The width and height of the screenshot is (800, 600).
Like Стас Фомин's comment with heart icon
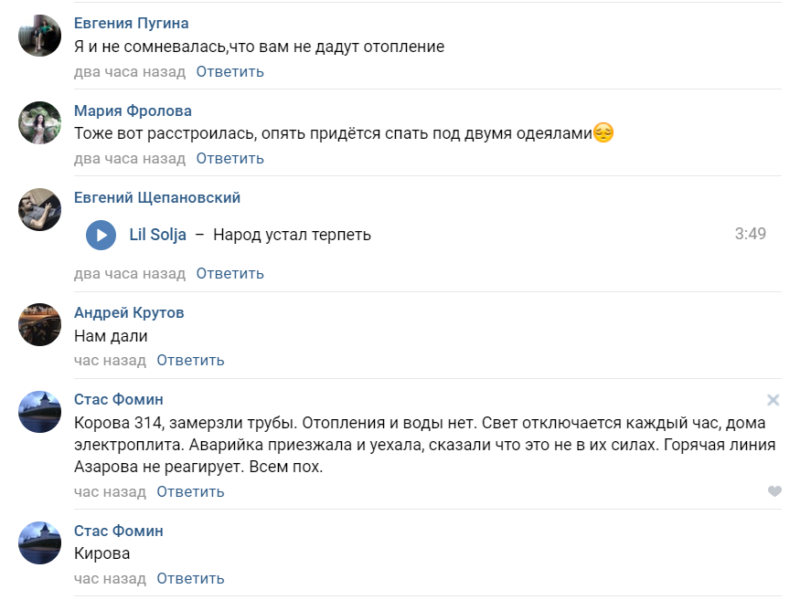point(774,491)
